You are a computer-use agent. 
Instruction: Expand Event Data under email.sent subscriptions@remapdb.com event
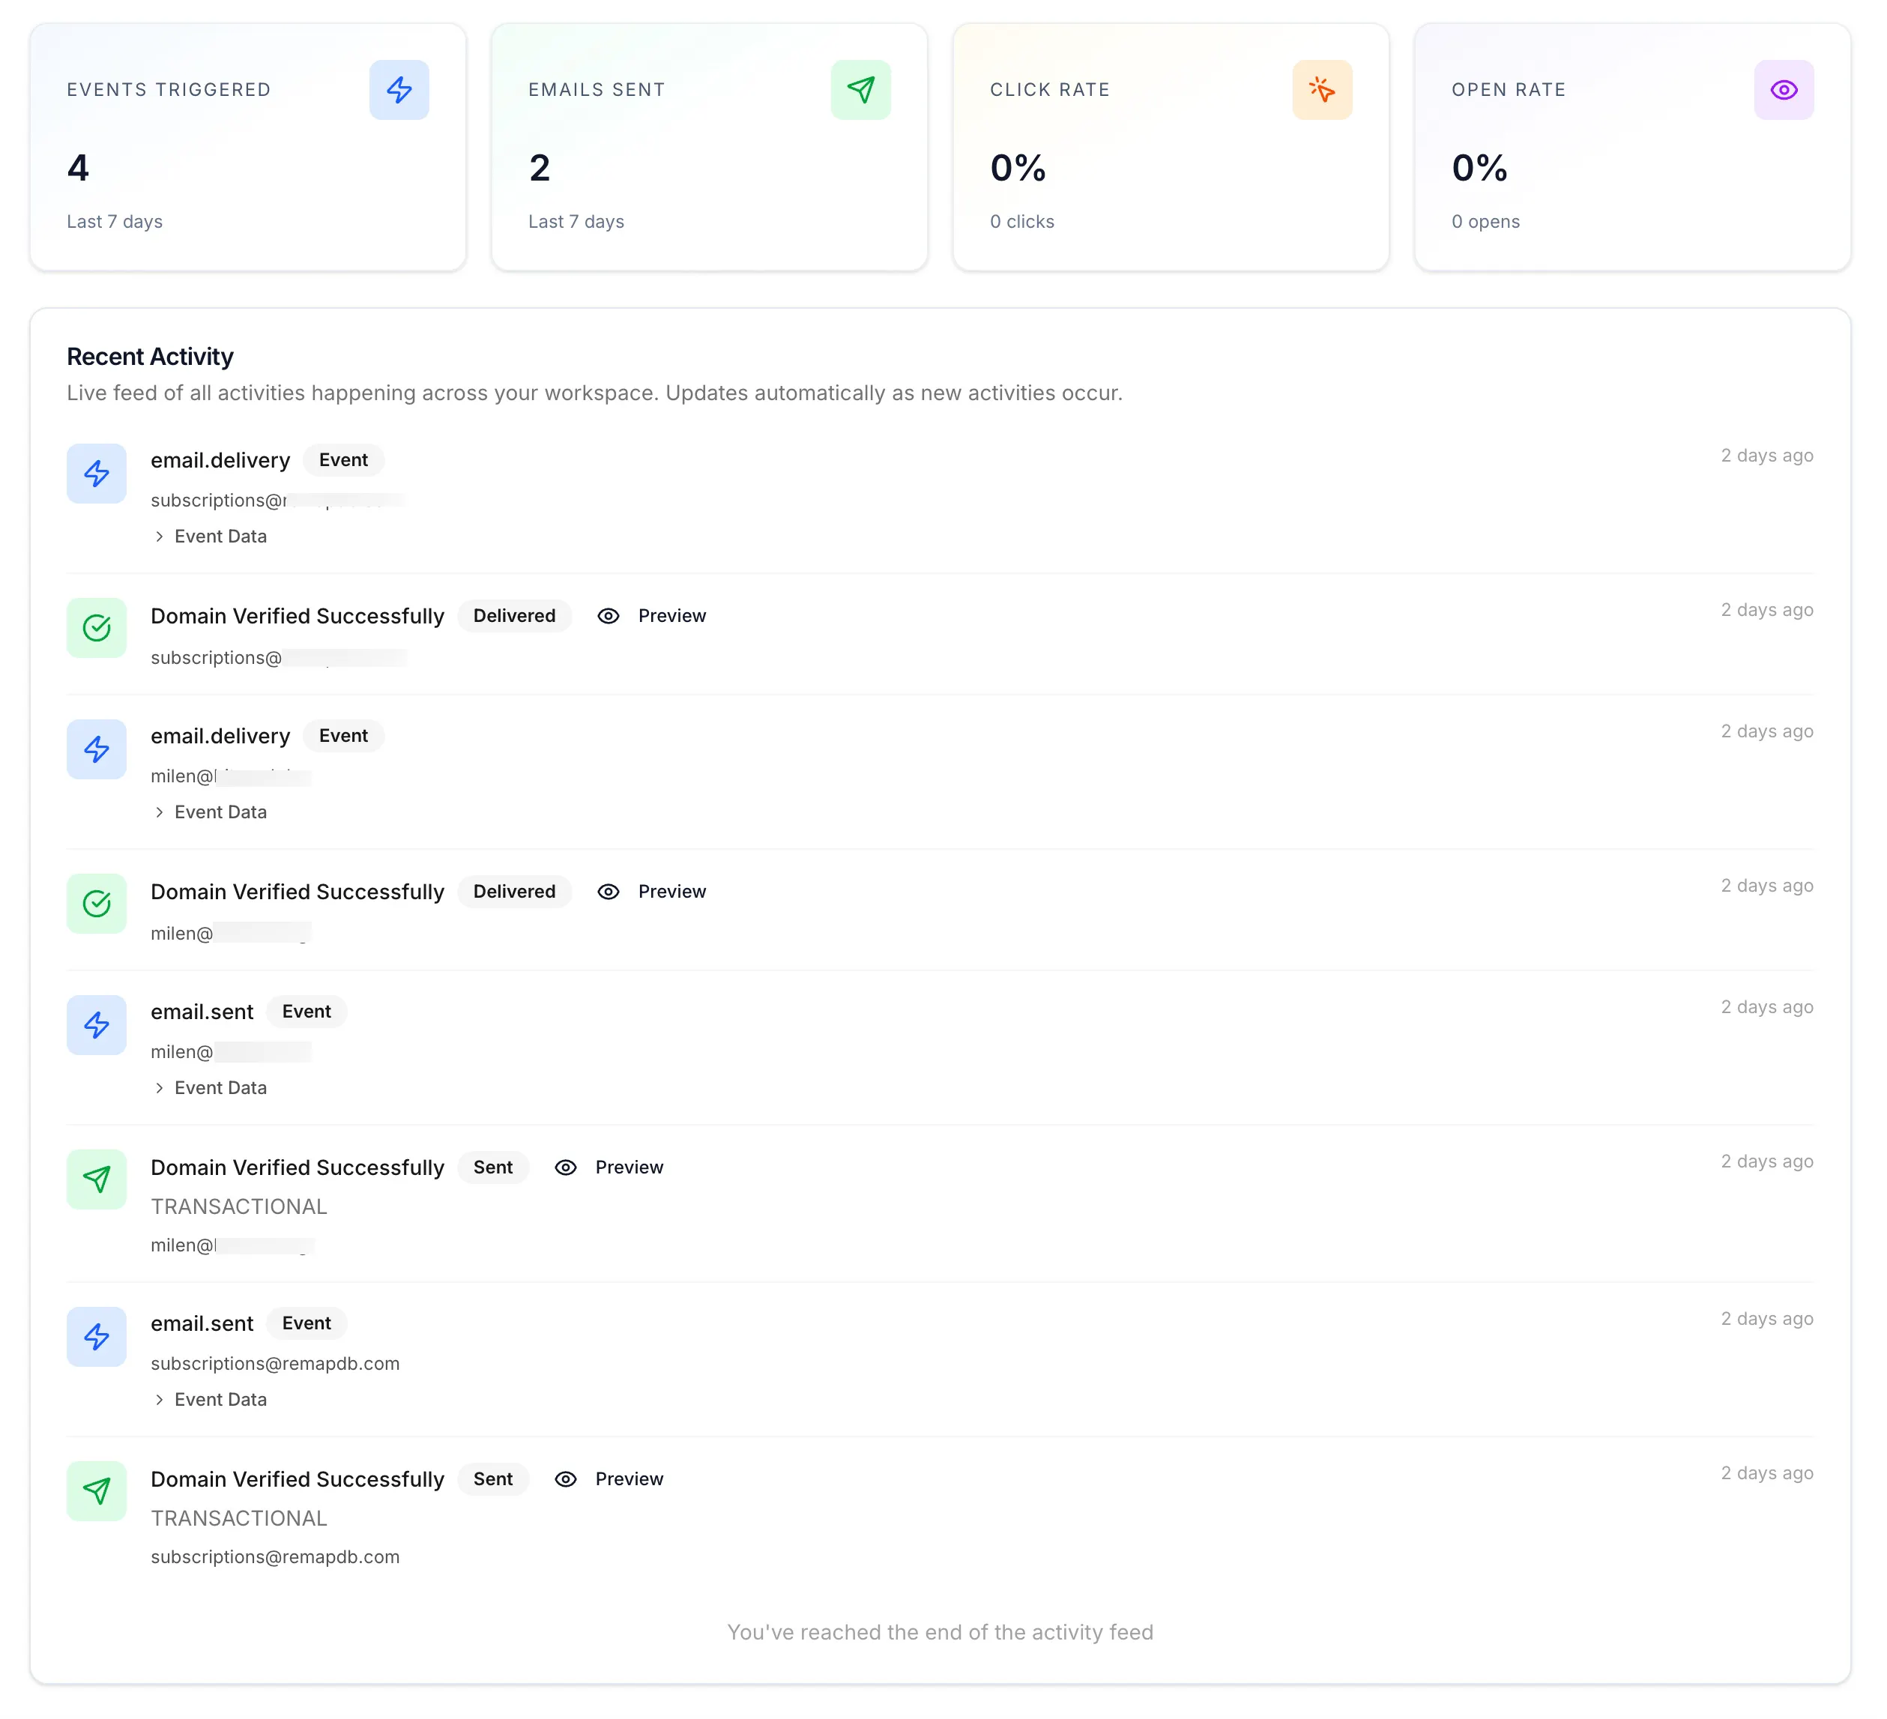tap(211, 1400)
